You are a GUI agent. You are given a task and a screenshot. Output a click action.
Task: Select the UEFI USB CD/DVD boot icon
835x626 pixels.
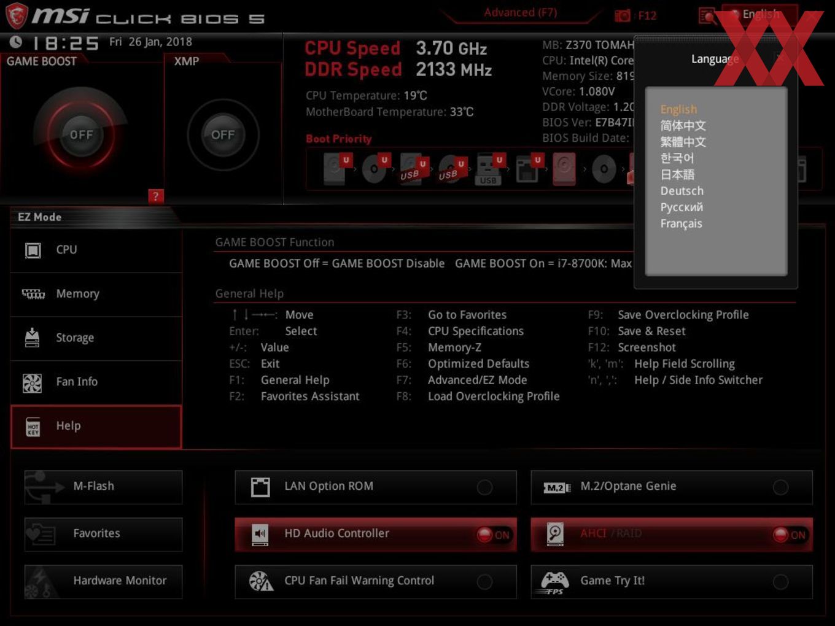tap(451, 169)
